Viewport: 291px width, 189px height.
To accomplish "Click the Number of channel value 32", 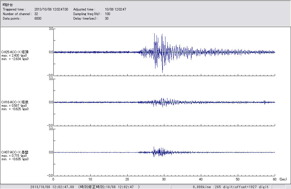I will point(36,14).
